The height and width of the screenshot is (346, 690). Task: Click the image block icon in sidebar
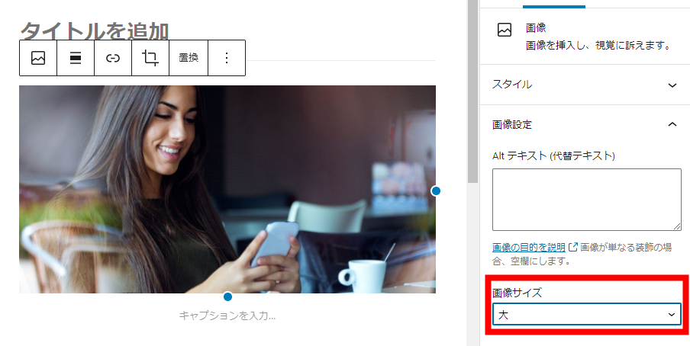pos(505,30)
